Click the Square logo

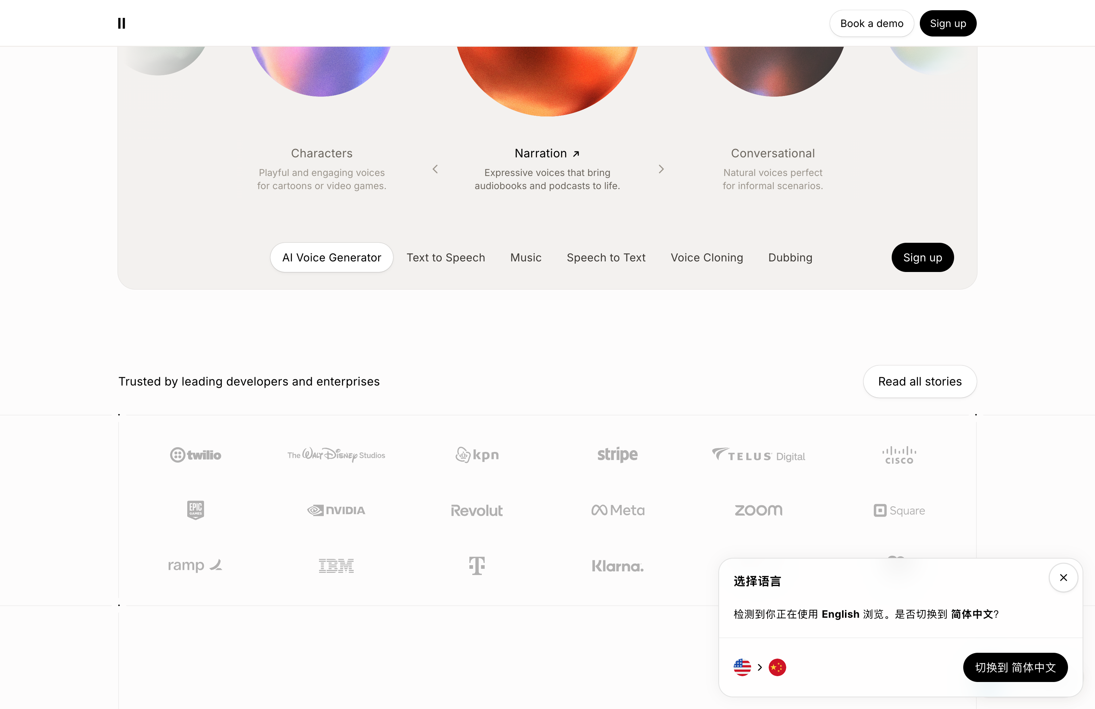tap(899, 510)
